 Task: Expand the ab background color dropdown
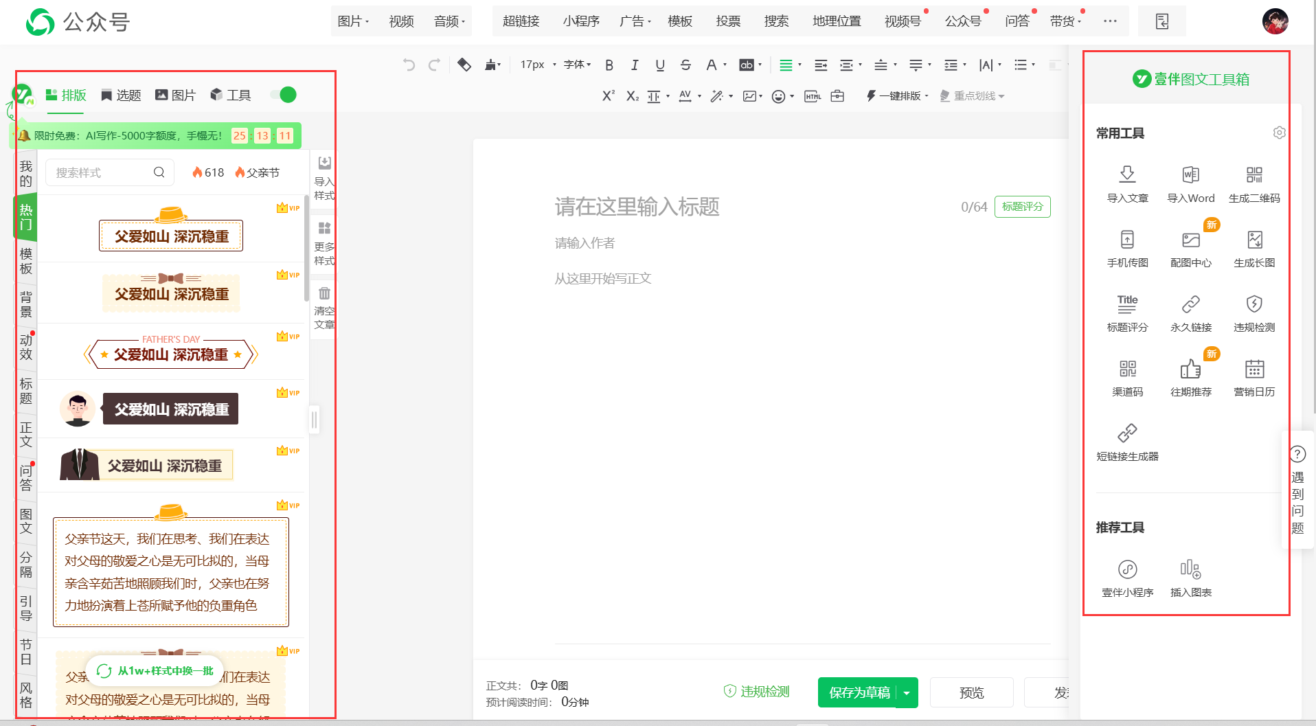pos(759,65)
